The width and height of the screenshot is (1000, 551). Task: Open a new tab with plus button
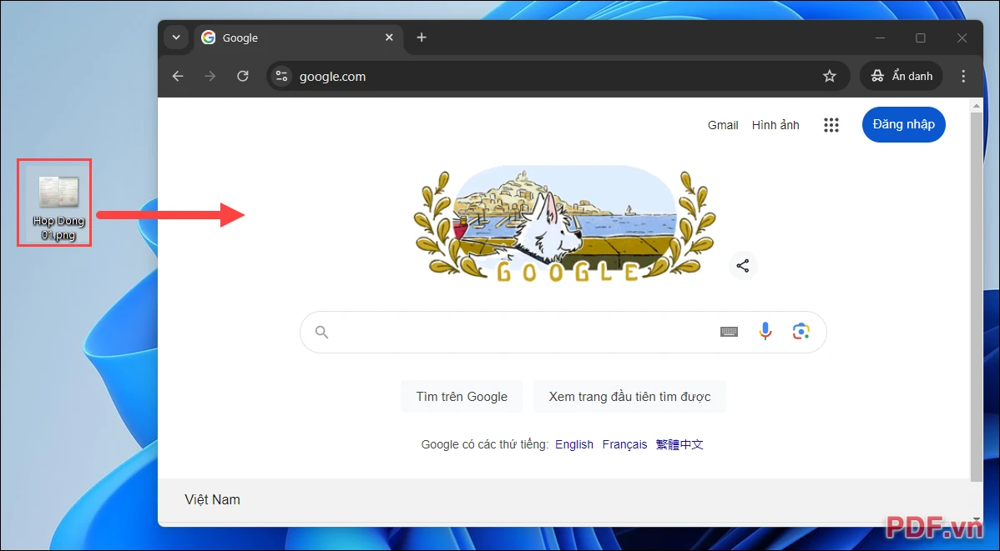coord(421,38)
